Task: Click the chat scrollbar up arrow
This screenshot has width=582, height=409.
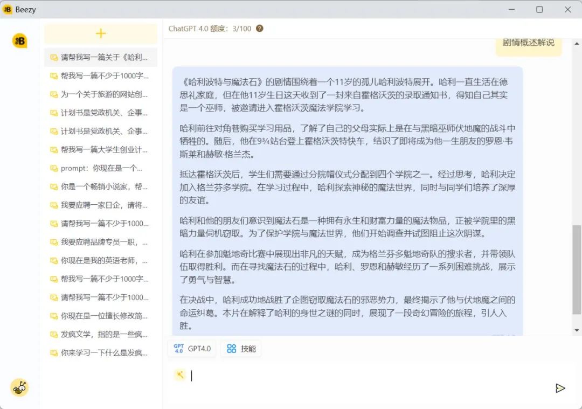Action: tap(577, 44)
